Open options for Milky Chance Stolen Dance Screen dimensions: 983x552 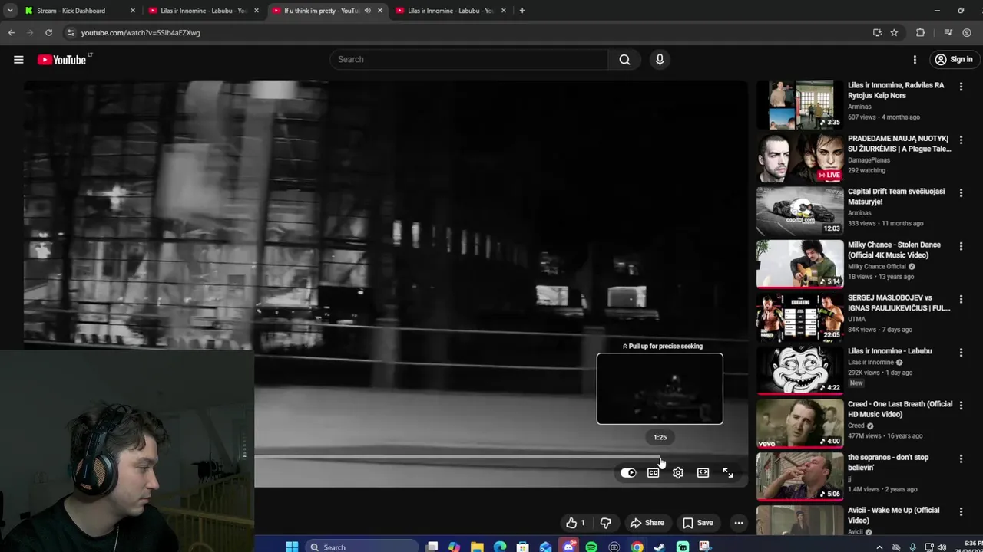(961, 246)
